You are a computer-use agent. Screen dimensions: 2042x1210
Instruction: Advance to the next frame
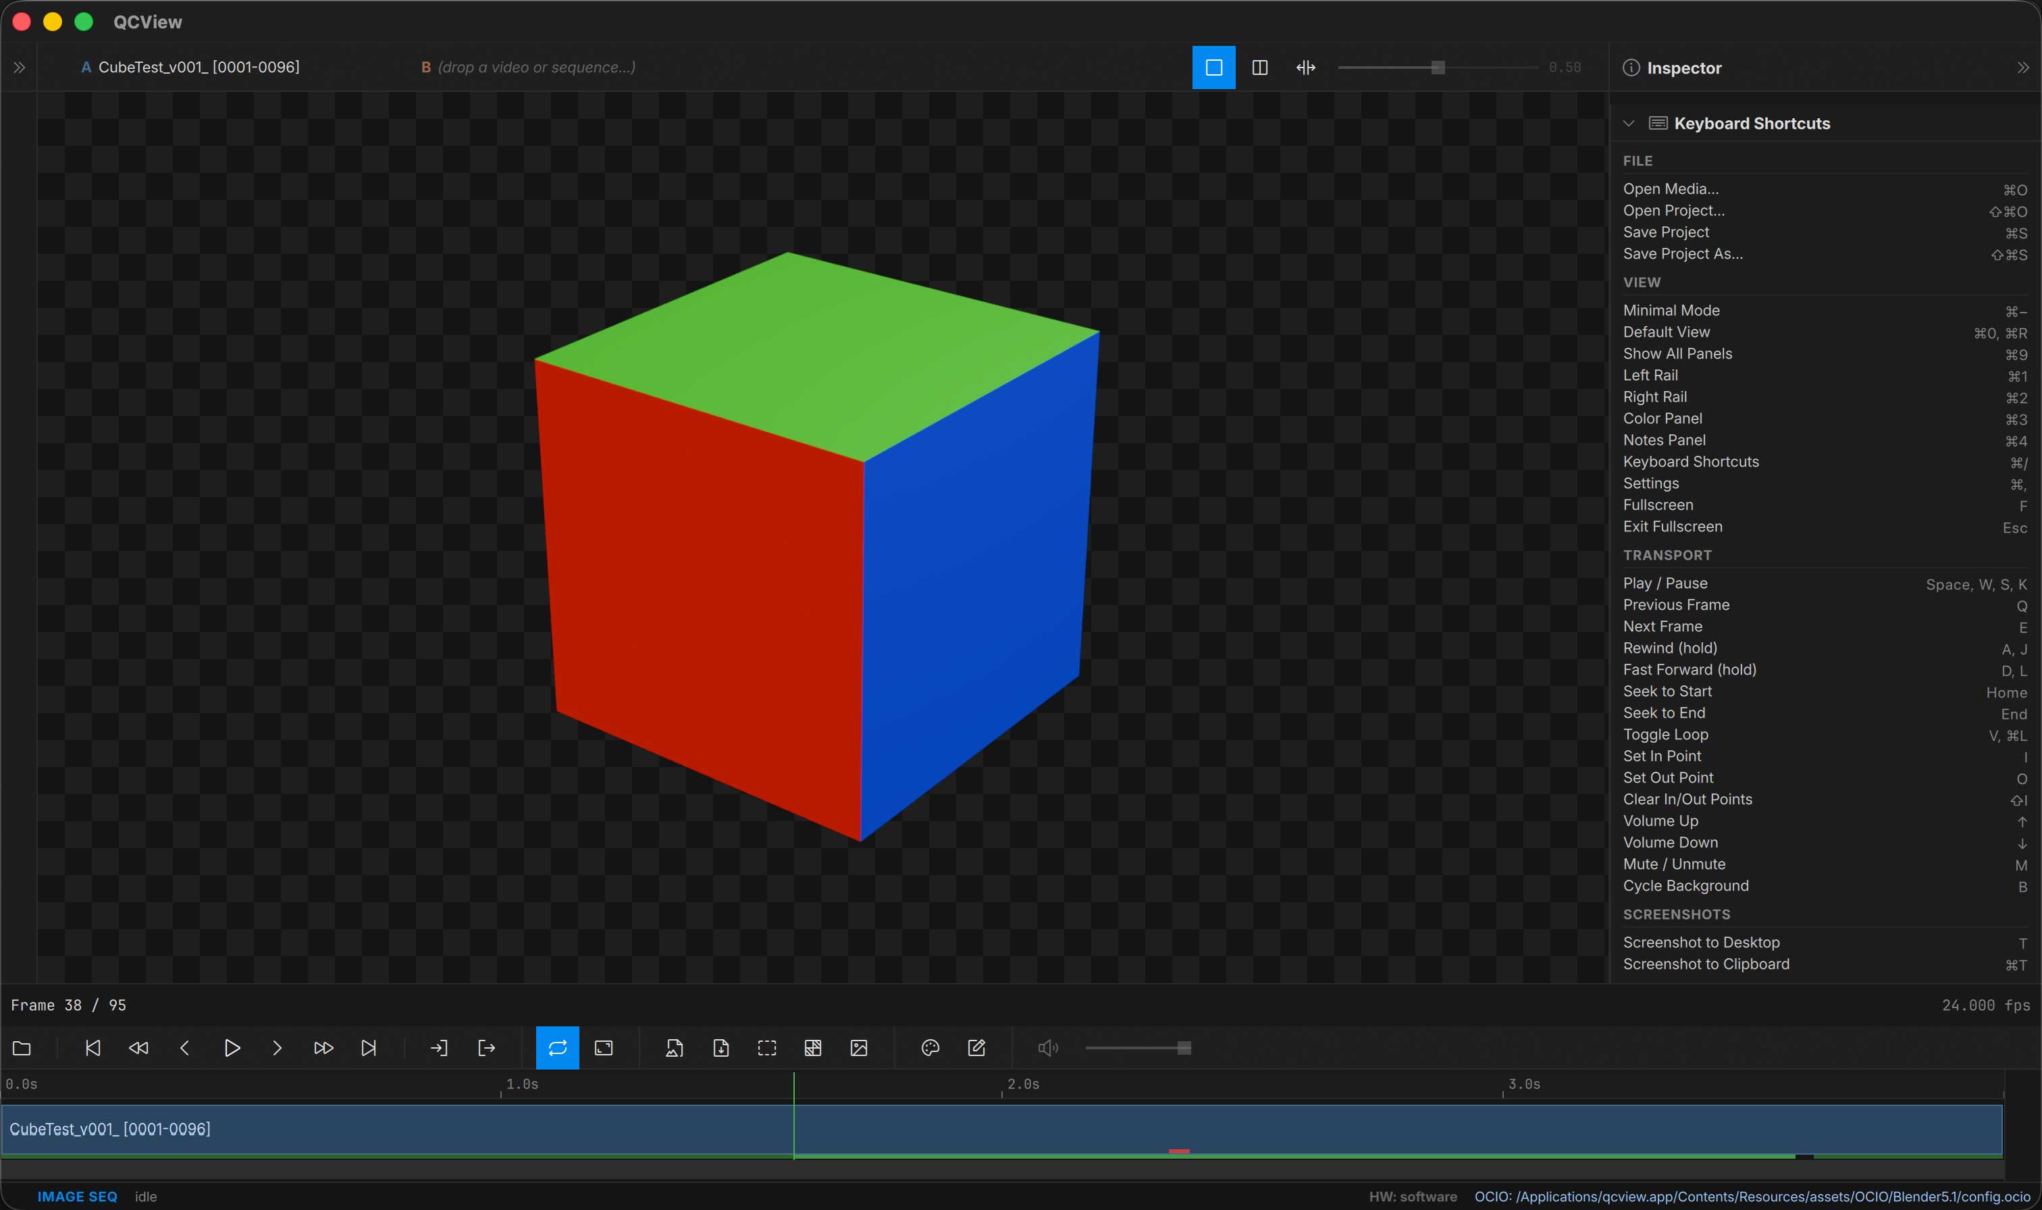coord(277,1048)
